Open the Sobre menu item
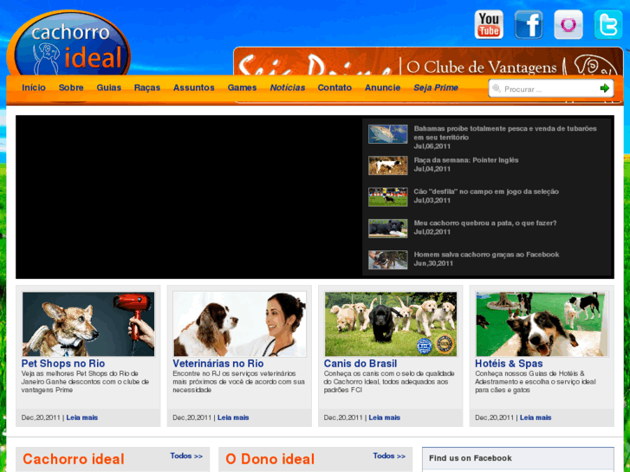This screenshot has width=630, height=472. 71,87
